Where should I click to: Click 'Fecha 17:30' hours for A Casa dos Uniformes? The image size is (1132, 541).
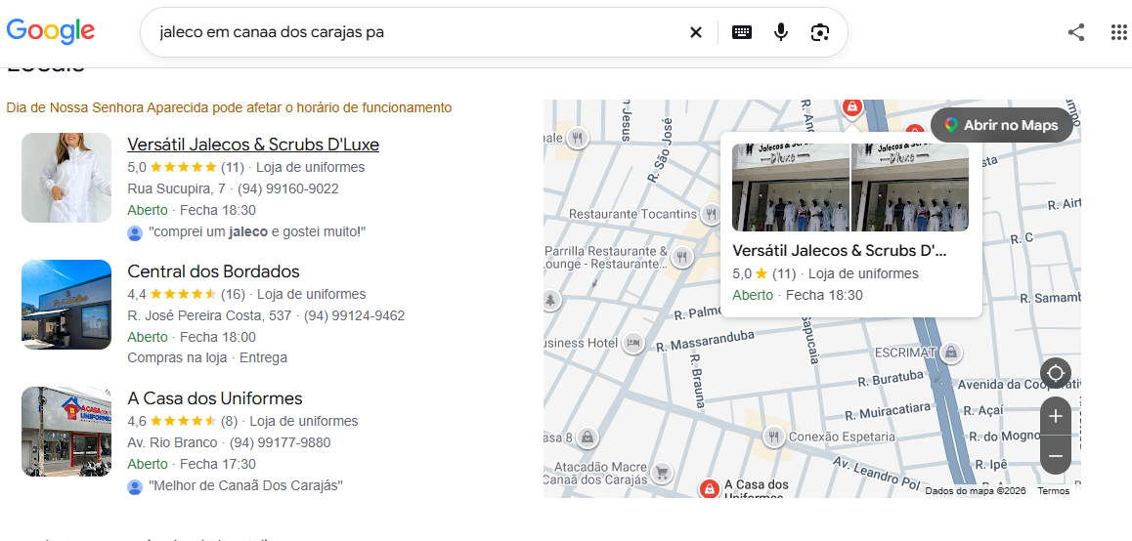(x=217, y=464)
